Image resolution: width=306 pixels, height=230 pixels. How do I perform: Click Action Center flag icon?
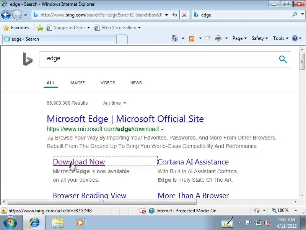point(249,223)
